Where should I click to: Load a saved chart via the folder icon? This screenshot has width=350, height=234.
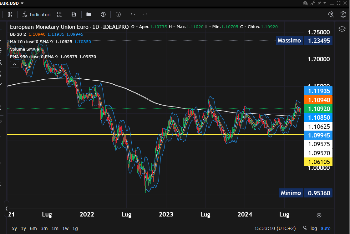(89, 14)
